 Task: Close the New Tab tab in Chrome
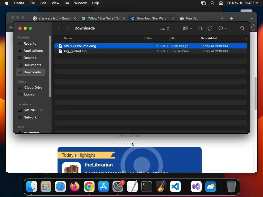[222, 18]
